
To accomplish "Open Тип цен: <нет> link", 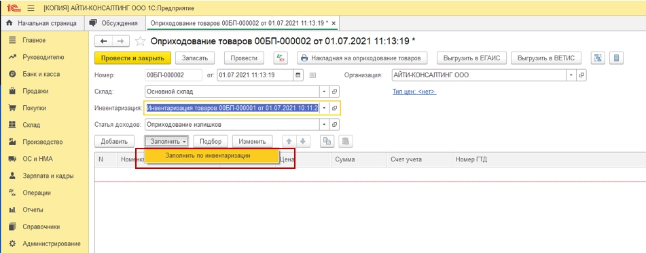I will point(414,92).
